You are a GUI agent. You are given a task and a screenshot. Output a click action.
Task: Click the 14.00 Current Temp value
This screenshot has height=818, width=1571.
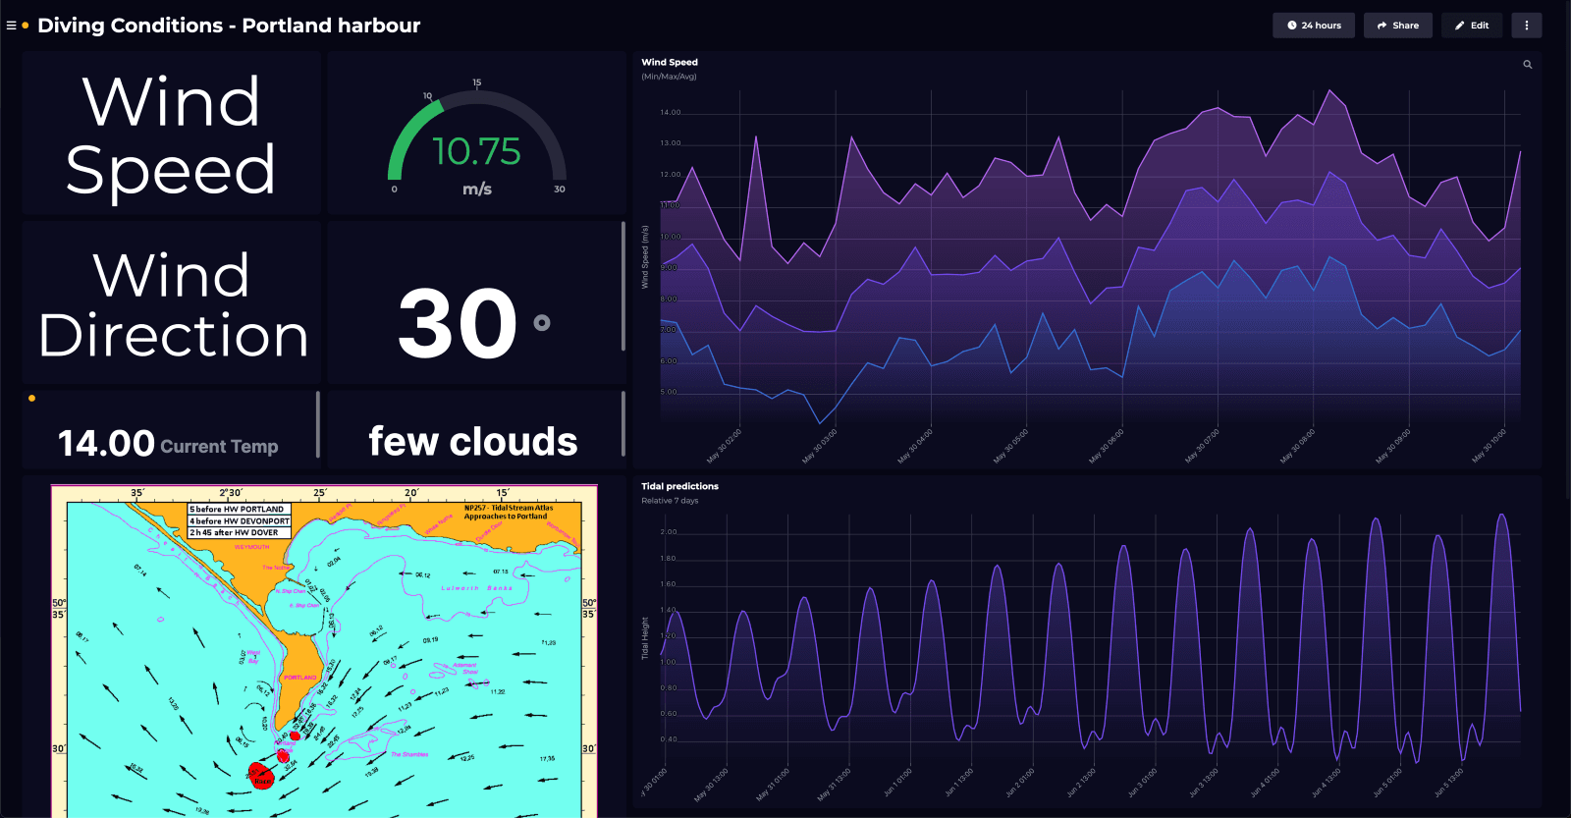(x=106, y=444)
